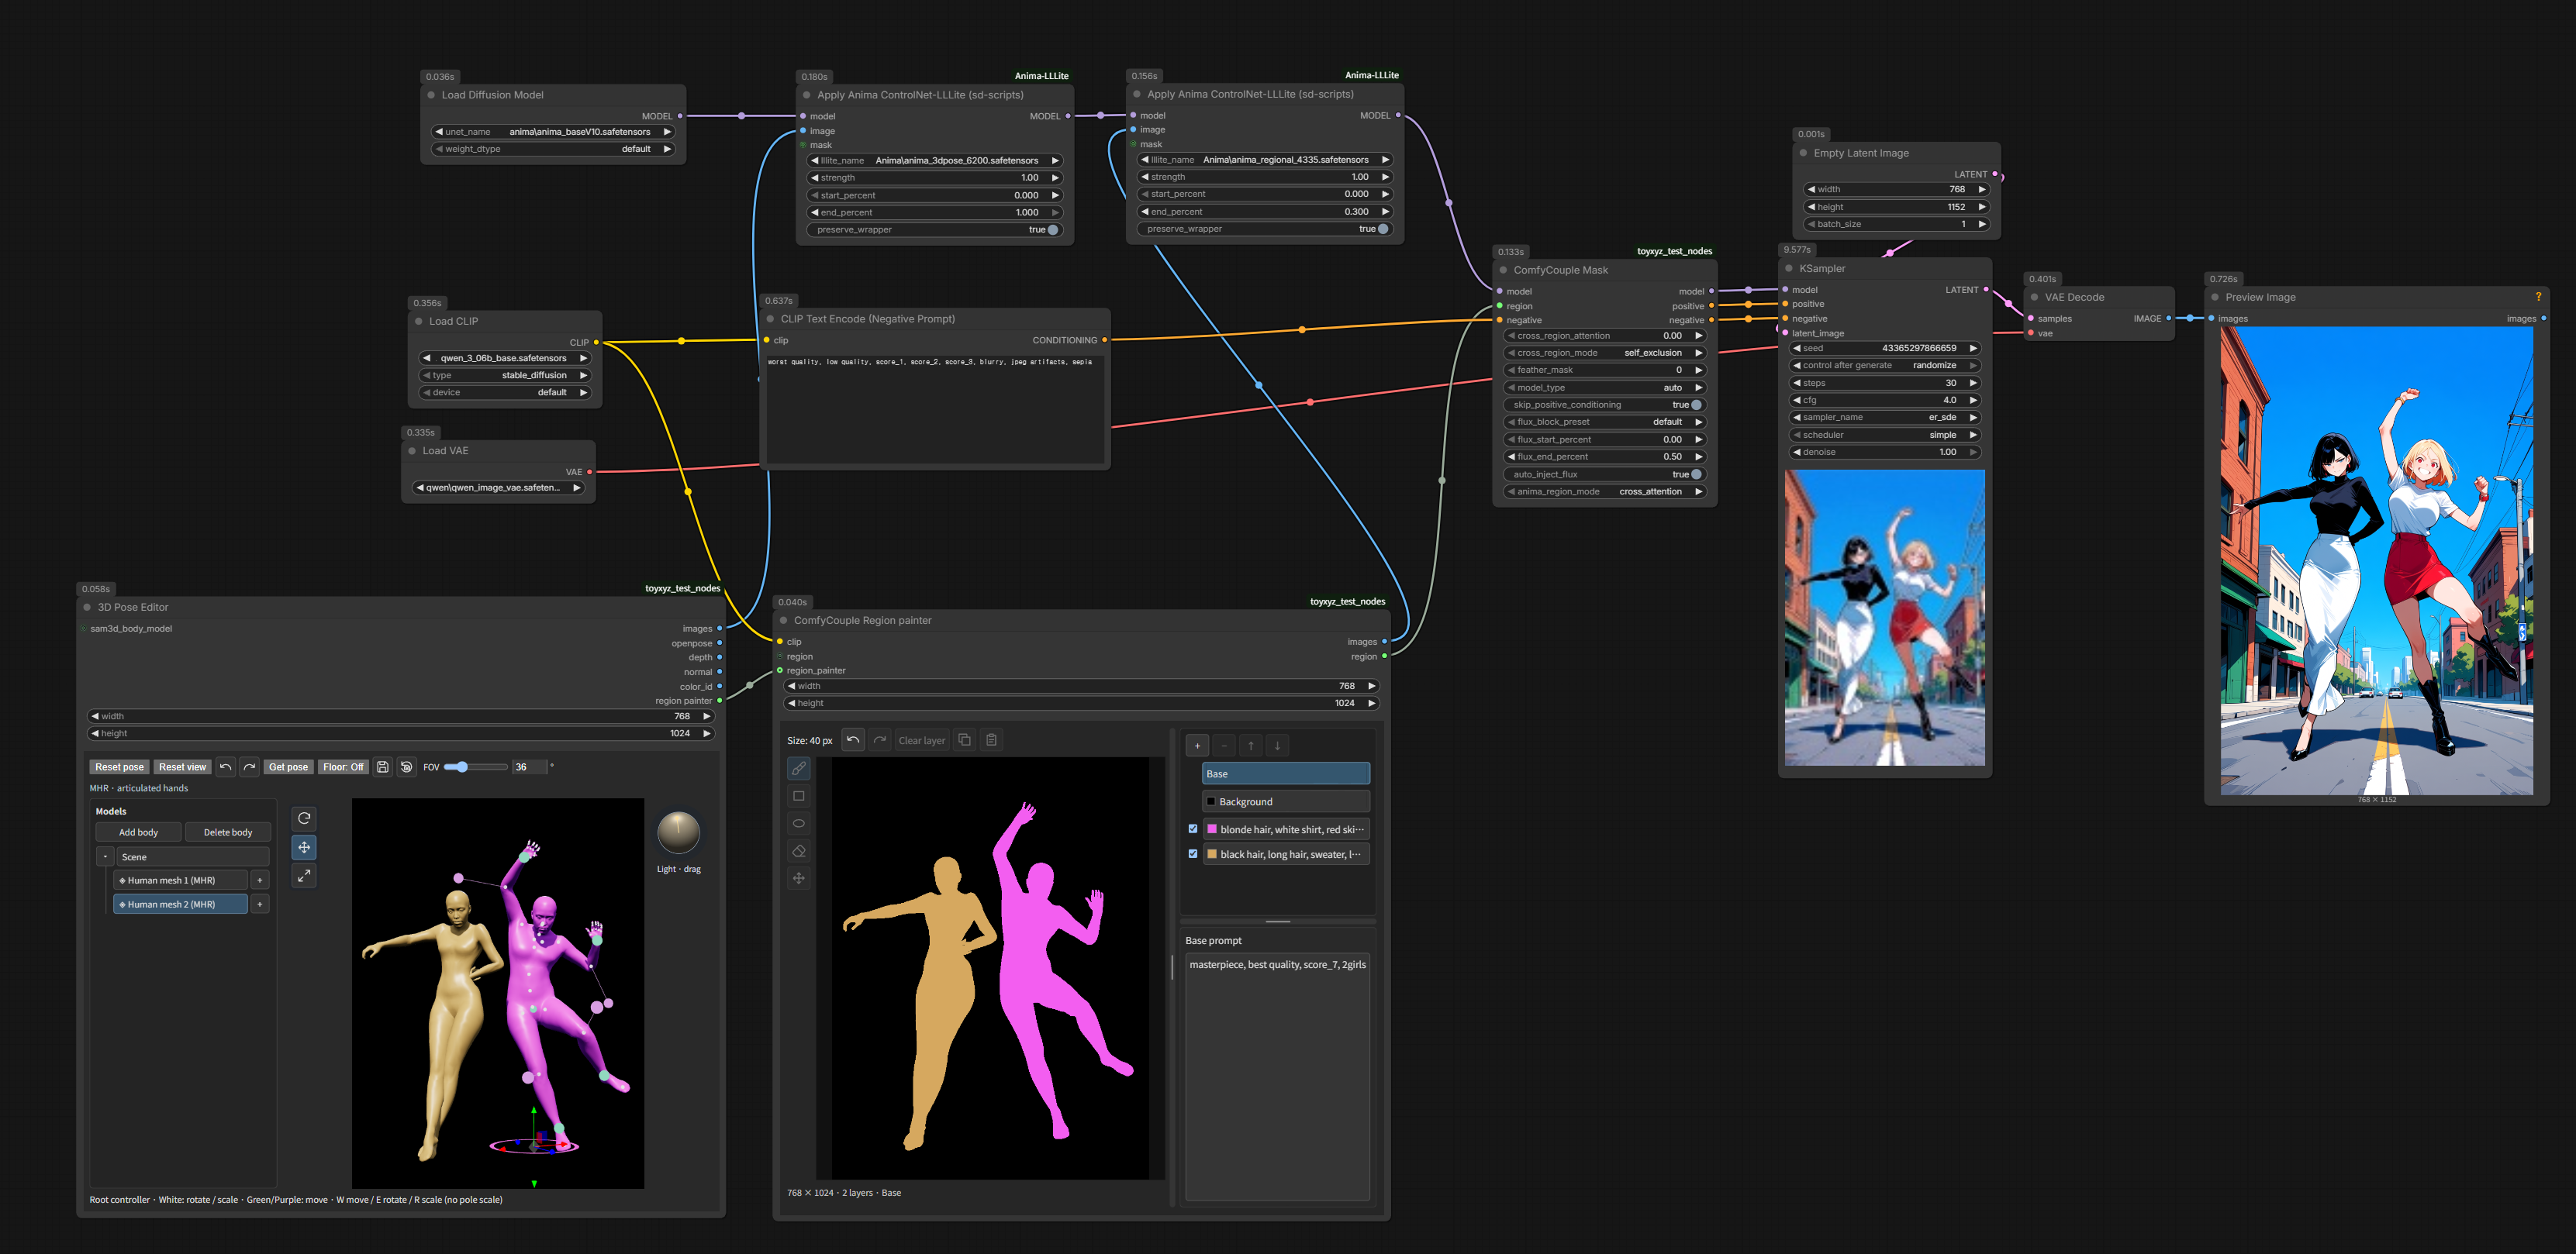Collapse KSampler node via title dot
This screenshot has width=2576, height=1254.
[x=1789, y=269]
